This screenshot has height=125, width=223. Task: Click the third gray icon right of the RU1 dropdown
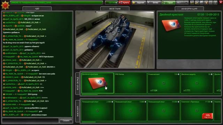(201, 2)
